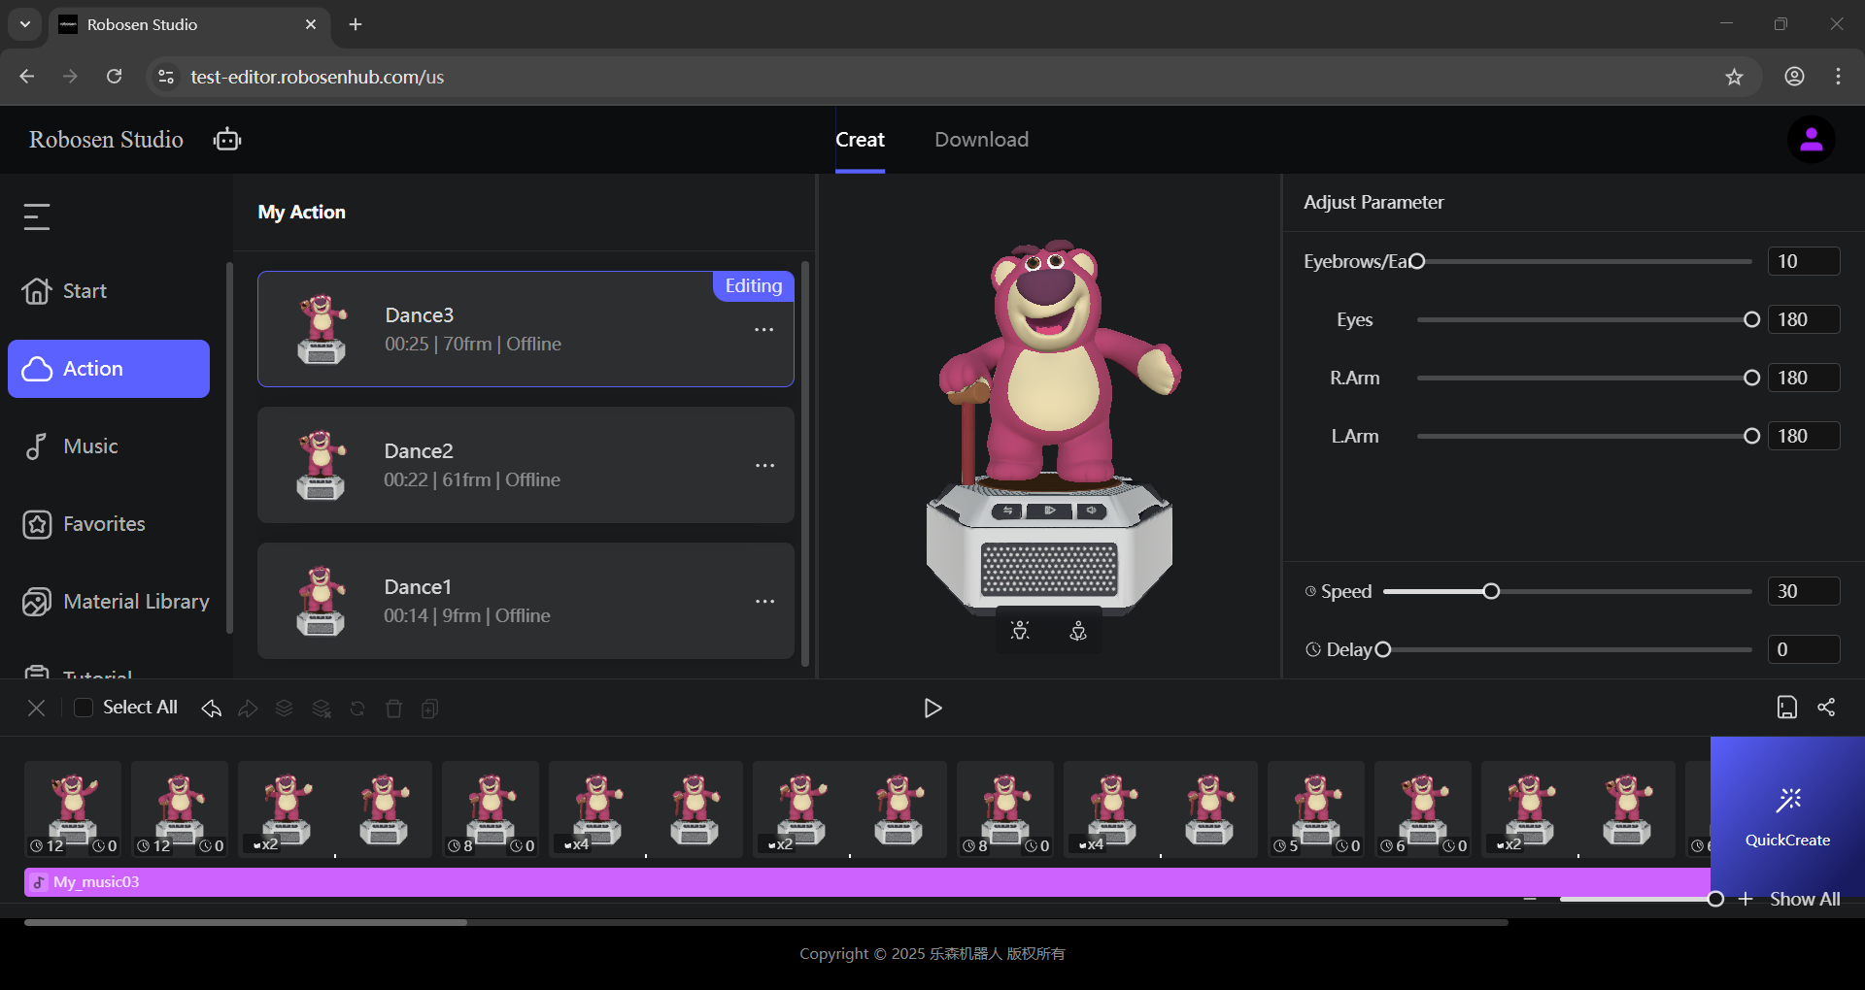Collapse the sidebar with the hamburger icon

coord(37,216)
